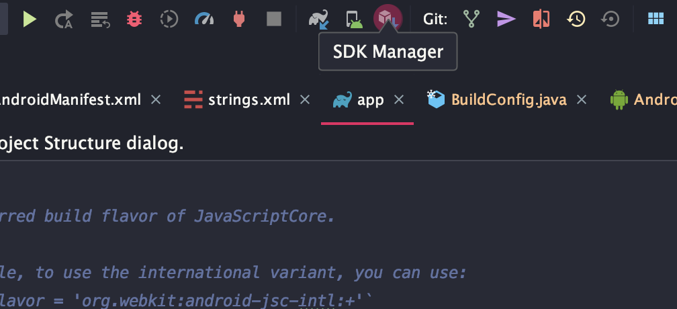
Task: Rollback changes with revert icon
Action: point(610,19)
